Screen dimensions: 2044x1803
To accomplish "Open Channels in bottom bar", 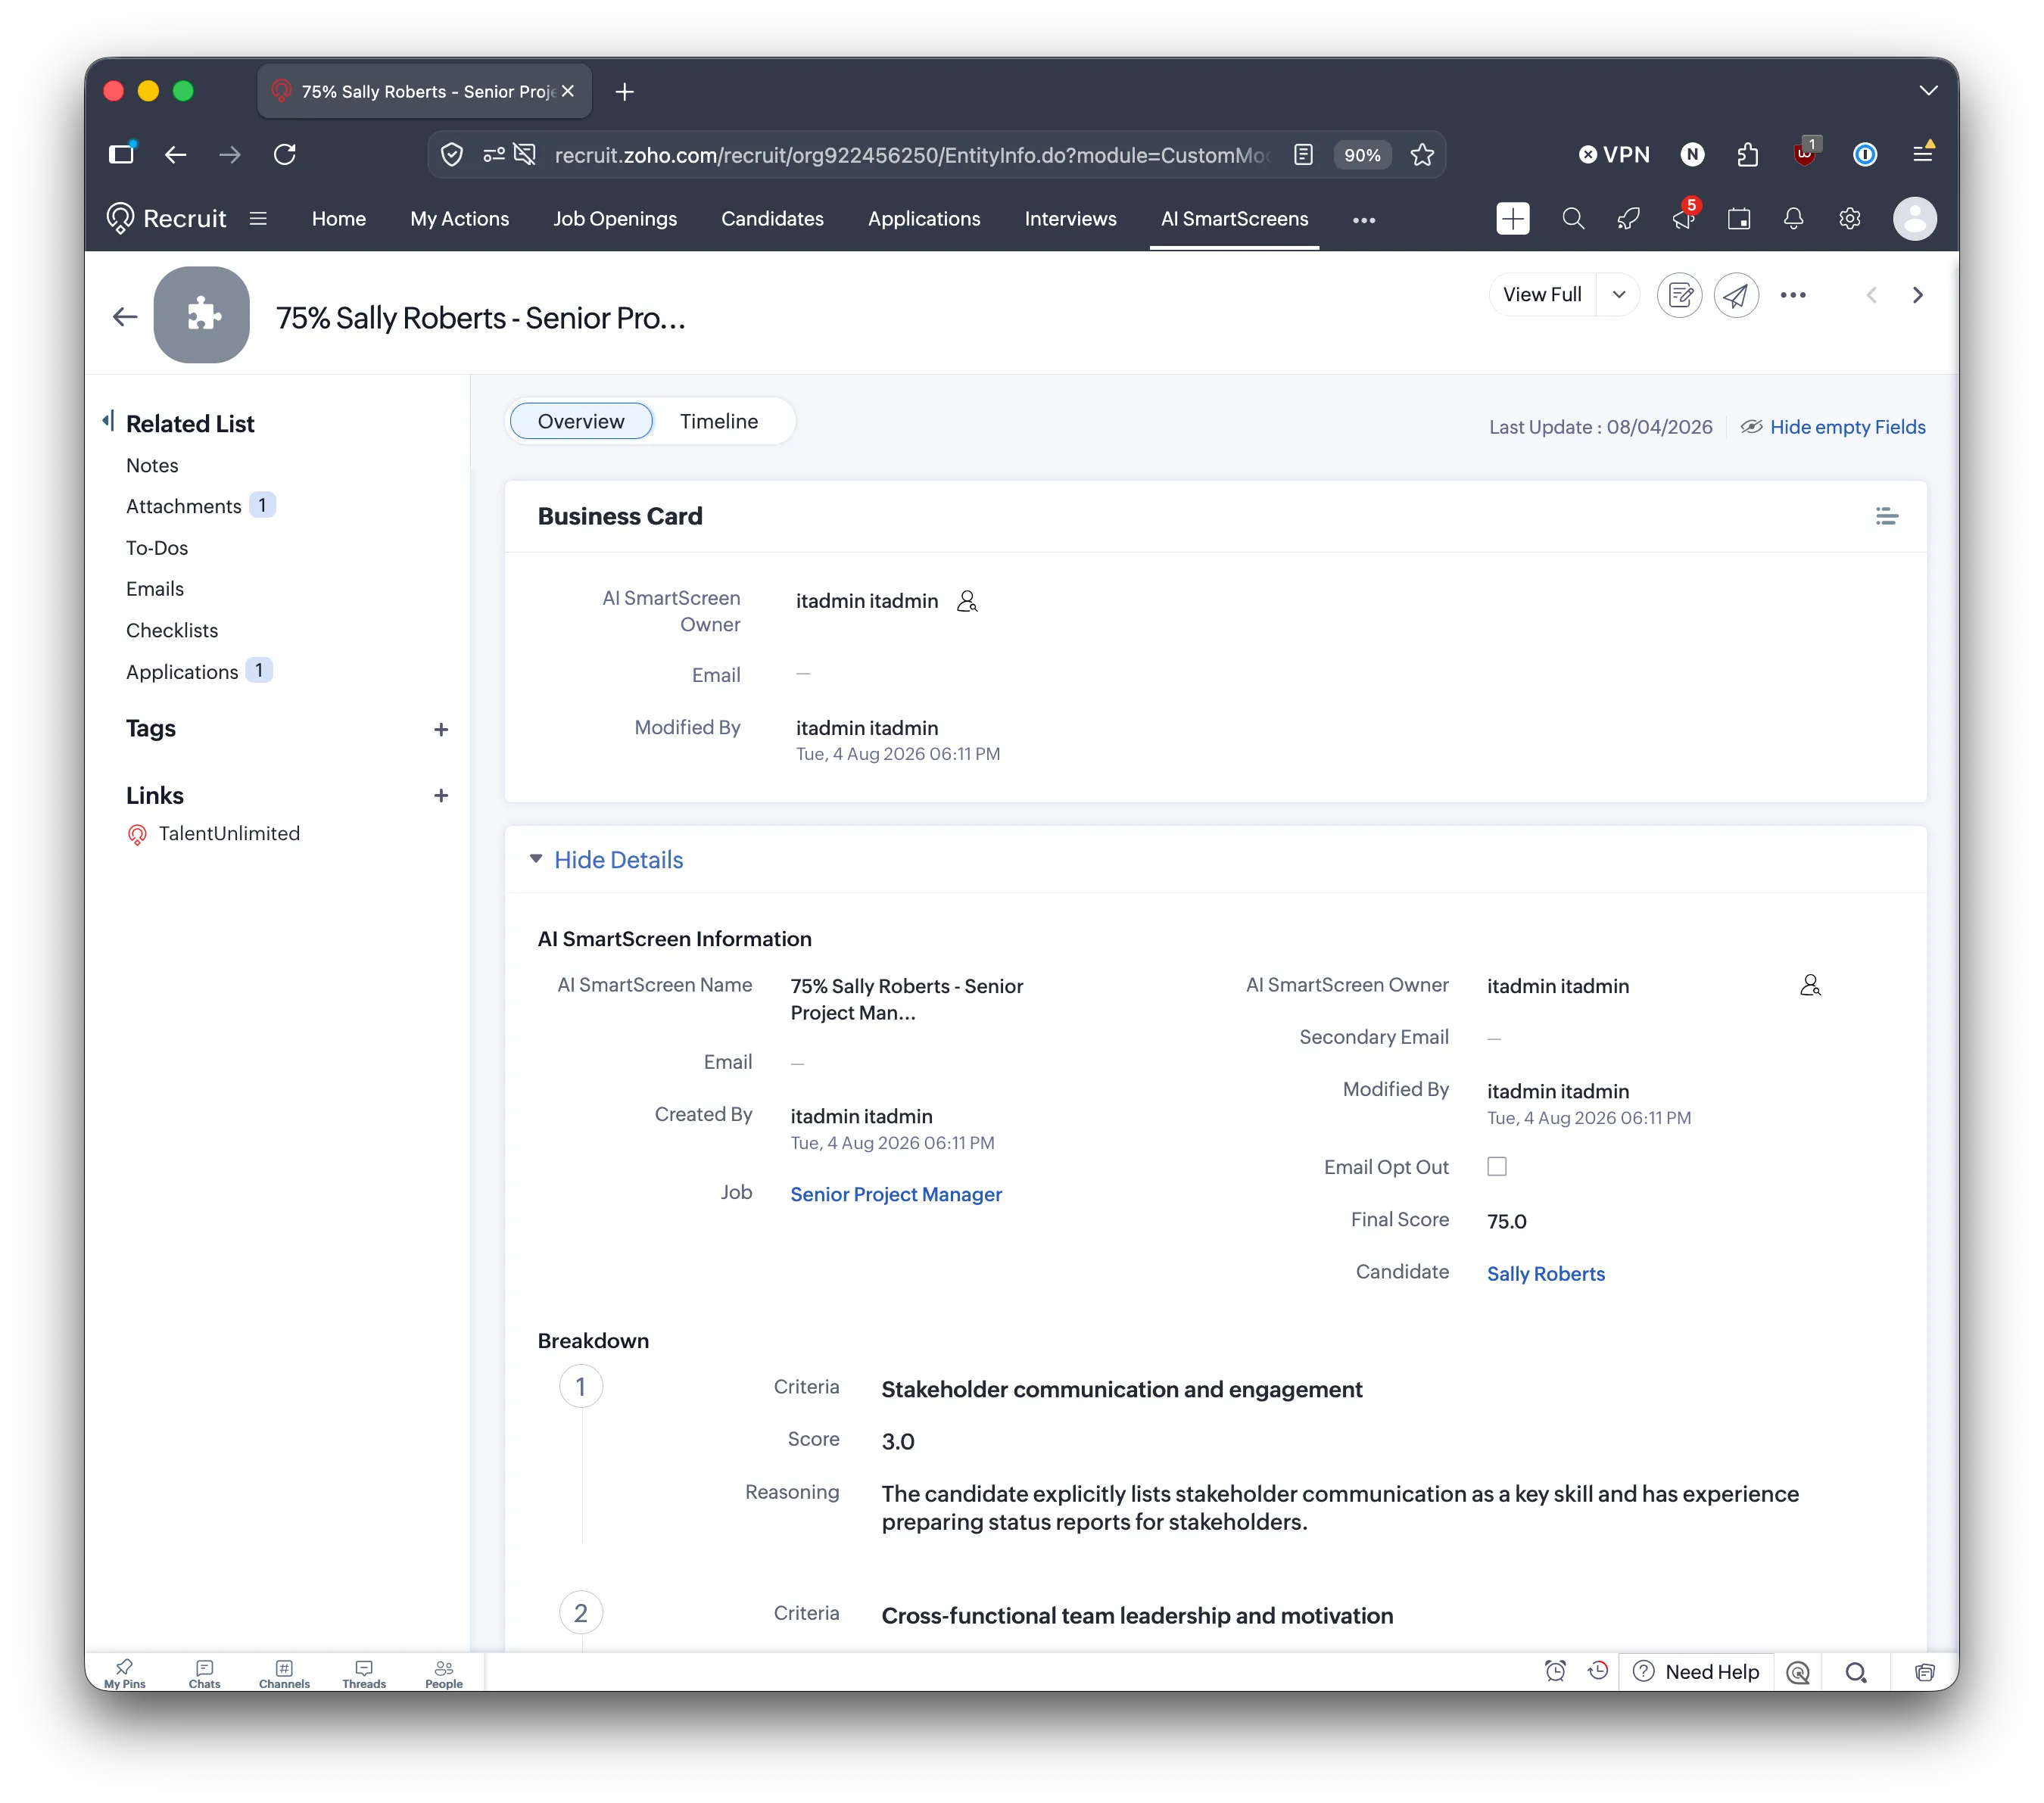I will [x=284, y=1673].
